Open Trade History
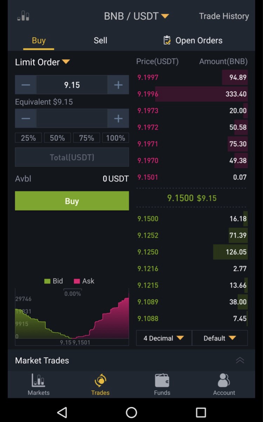The width and height of the screenshot is (263, 422). point(224,16)
